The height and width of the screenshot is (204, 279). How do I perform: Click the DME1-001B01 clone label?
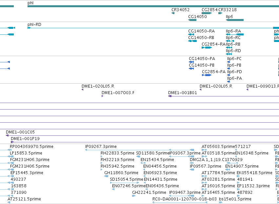tap(183, 93)
